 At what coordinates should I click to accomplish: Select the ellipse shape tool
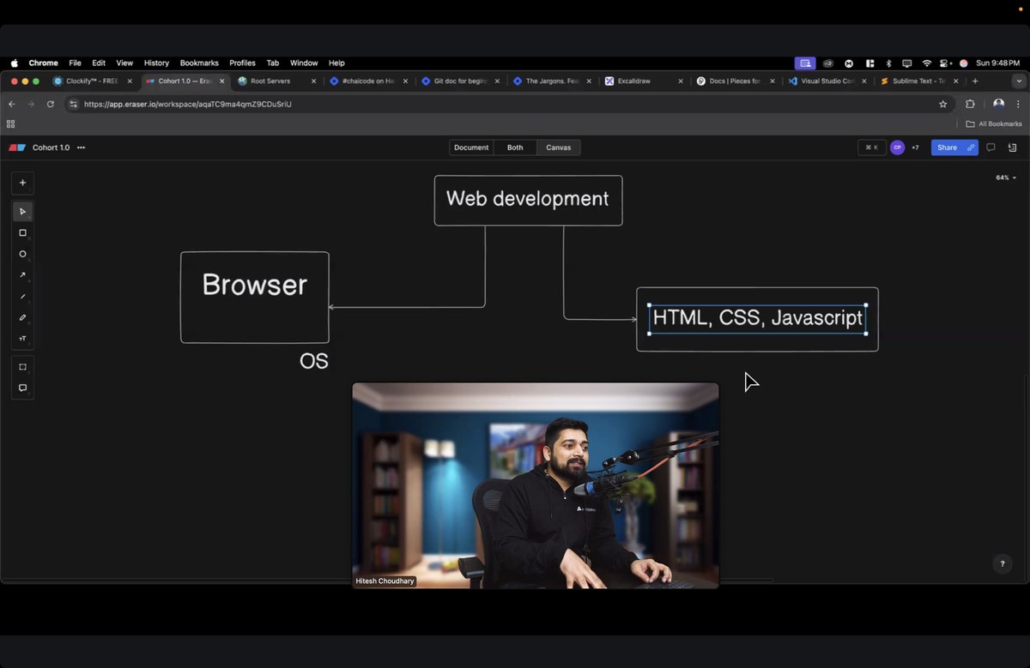(22, 254)
